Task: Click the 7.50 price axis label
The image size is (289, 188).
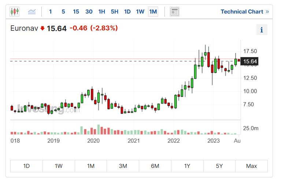Action: [x=248, y=104]
